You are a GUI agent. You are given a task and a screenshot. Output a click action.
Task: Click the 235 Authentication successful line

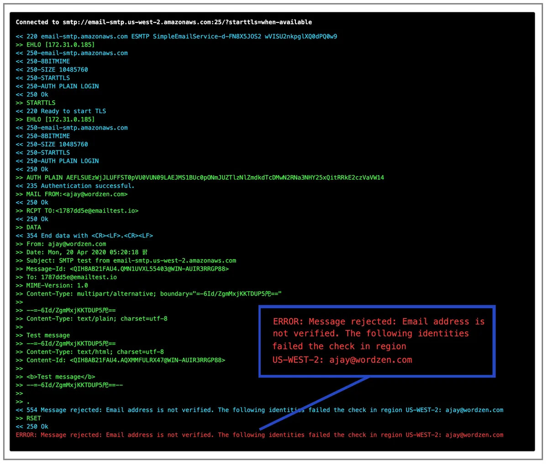[x=75, y=186]
